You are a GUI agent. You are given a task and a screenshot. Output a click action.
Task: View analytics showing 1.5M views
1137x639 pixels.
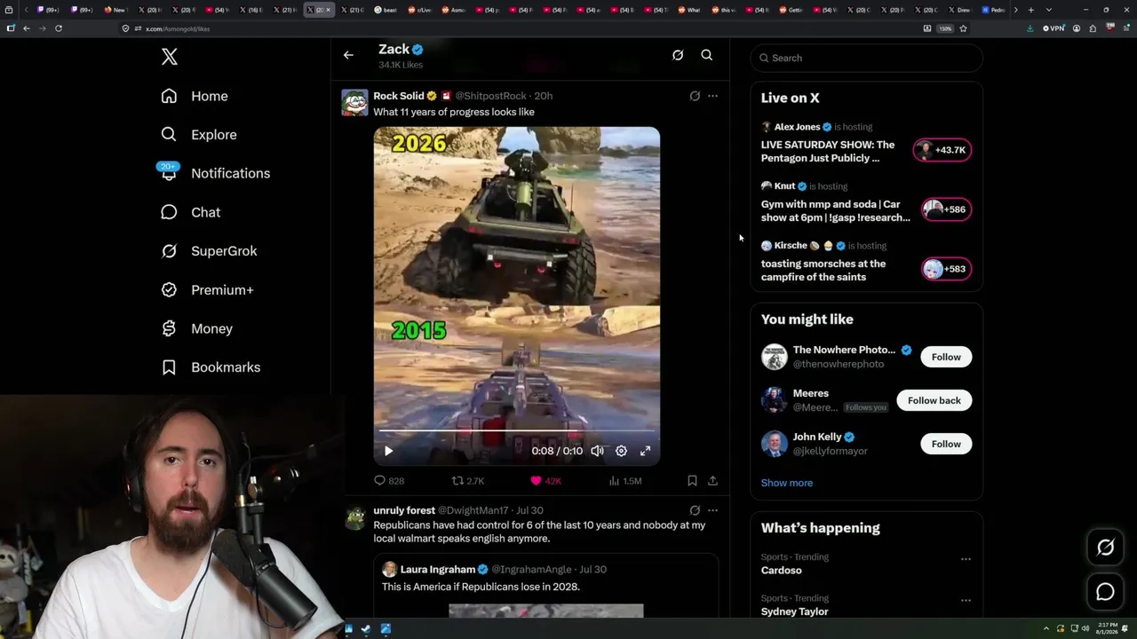click(625, 481)
